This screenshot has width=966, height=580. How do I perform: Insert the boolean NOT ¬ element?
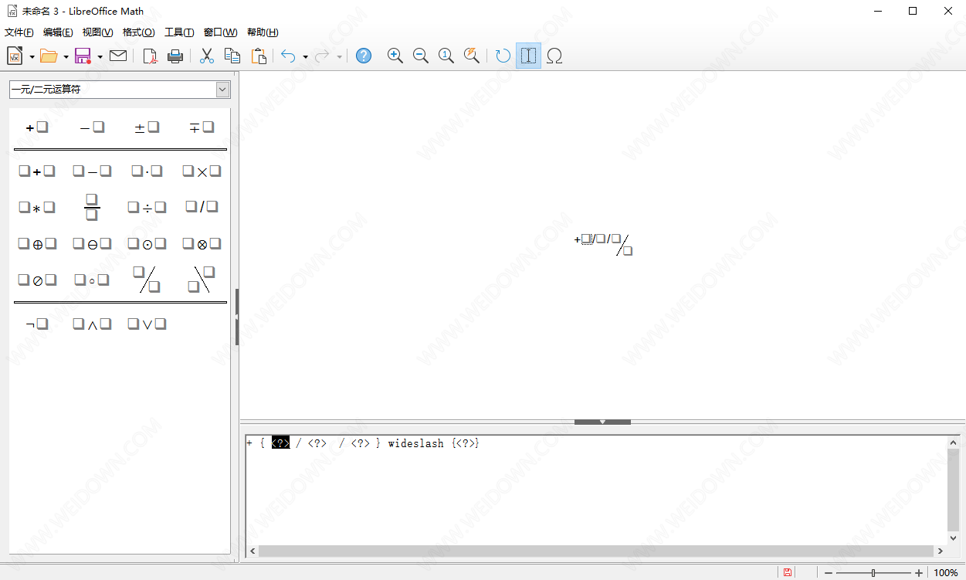coord(37,324)
